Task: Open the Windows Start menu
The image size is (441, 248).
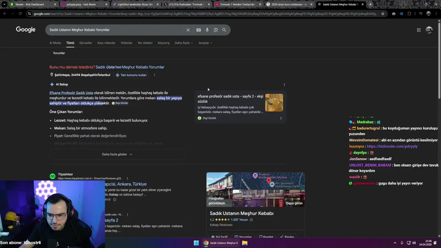Action: 196,243
